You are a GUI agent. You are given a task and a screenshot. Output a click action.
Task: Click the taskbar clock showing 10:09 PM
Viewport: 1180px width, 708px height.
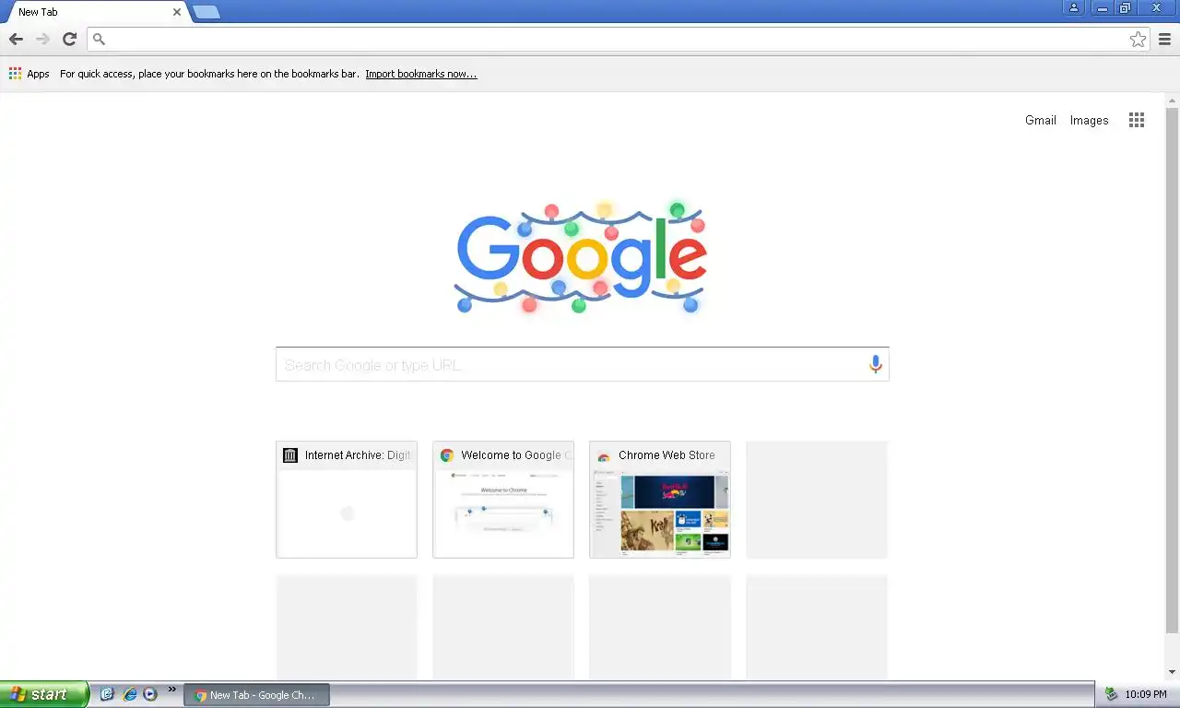(x=1146, y=695)
